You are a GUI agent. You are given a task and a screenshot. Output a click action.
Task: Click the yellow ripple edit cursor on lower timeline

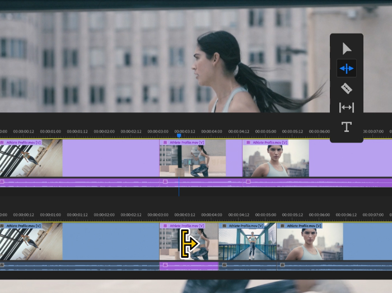189,244
